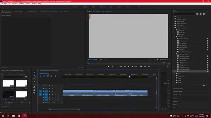Select the Razor tool
This screenshot has height=118, width=211.
pos(34,81)
